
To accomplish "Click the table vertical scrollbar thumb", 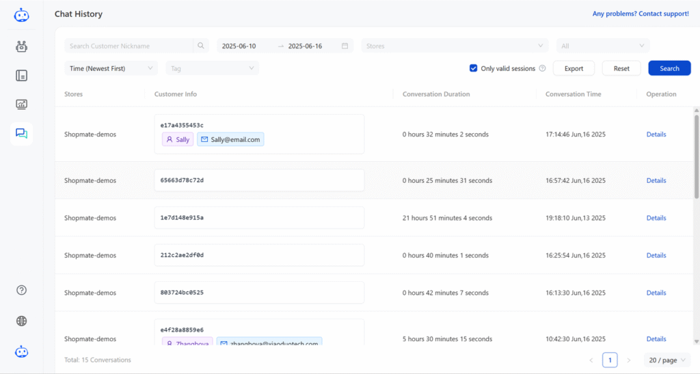I will (697, 156).
